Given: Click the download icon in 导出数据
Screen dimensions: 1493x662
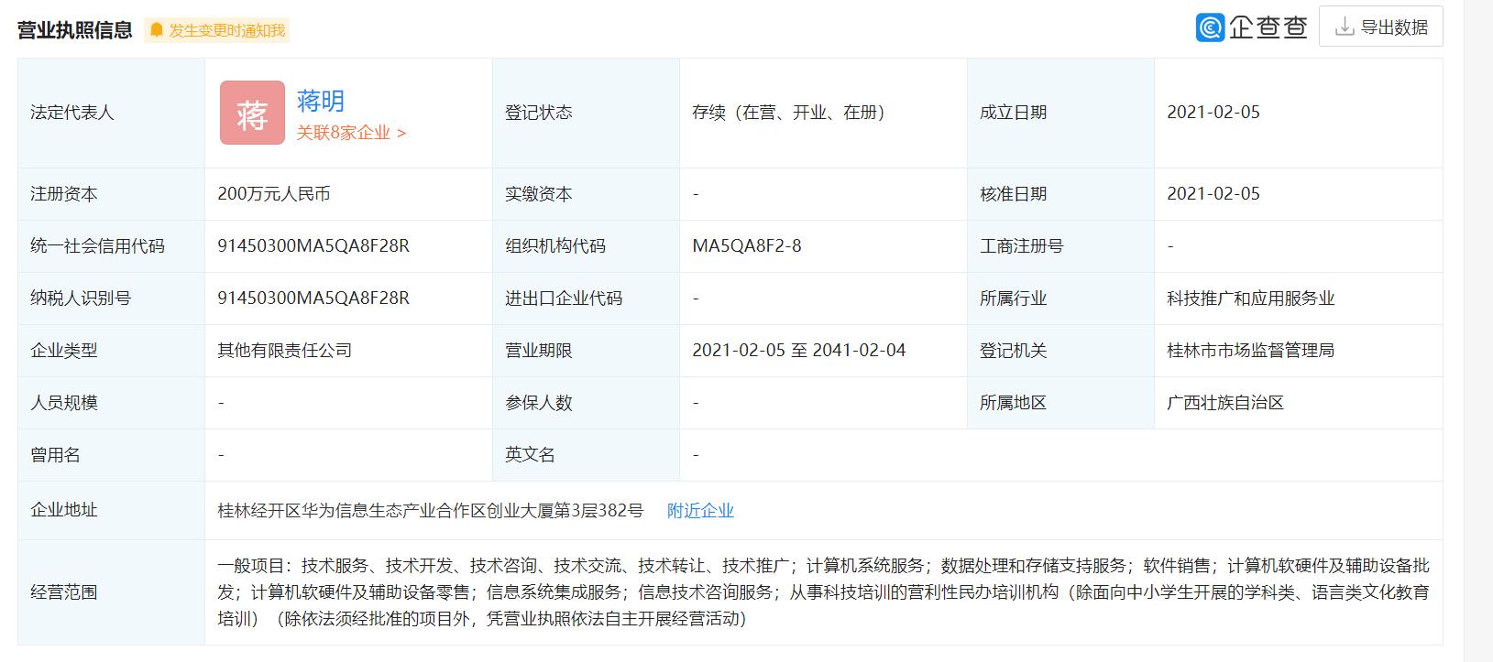Looking at the screenshot, I should pyautogui.click(x=1344, y=27).
